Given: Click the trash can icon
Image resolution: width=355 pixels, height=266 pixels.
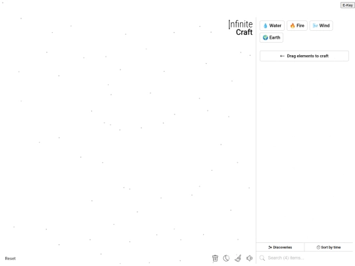Looking at the screenshot, I should [215, 258].
